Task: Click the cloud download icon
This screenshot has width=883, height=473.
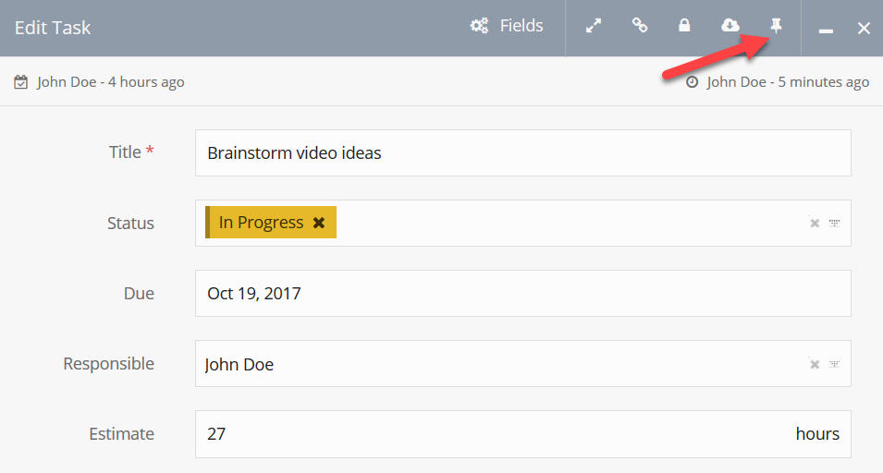Action: [x=730, y=26]
